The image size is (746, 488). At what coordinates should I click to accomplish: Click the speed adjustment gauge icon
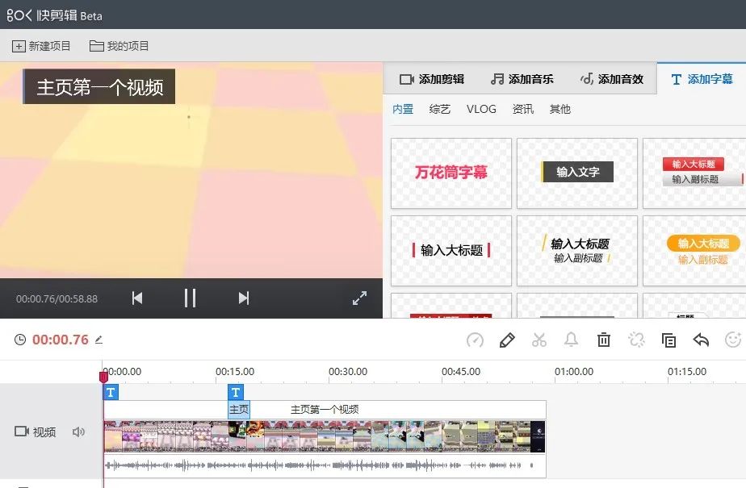pyautogui.click(x=475, y=340)
